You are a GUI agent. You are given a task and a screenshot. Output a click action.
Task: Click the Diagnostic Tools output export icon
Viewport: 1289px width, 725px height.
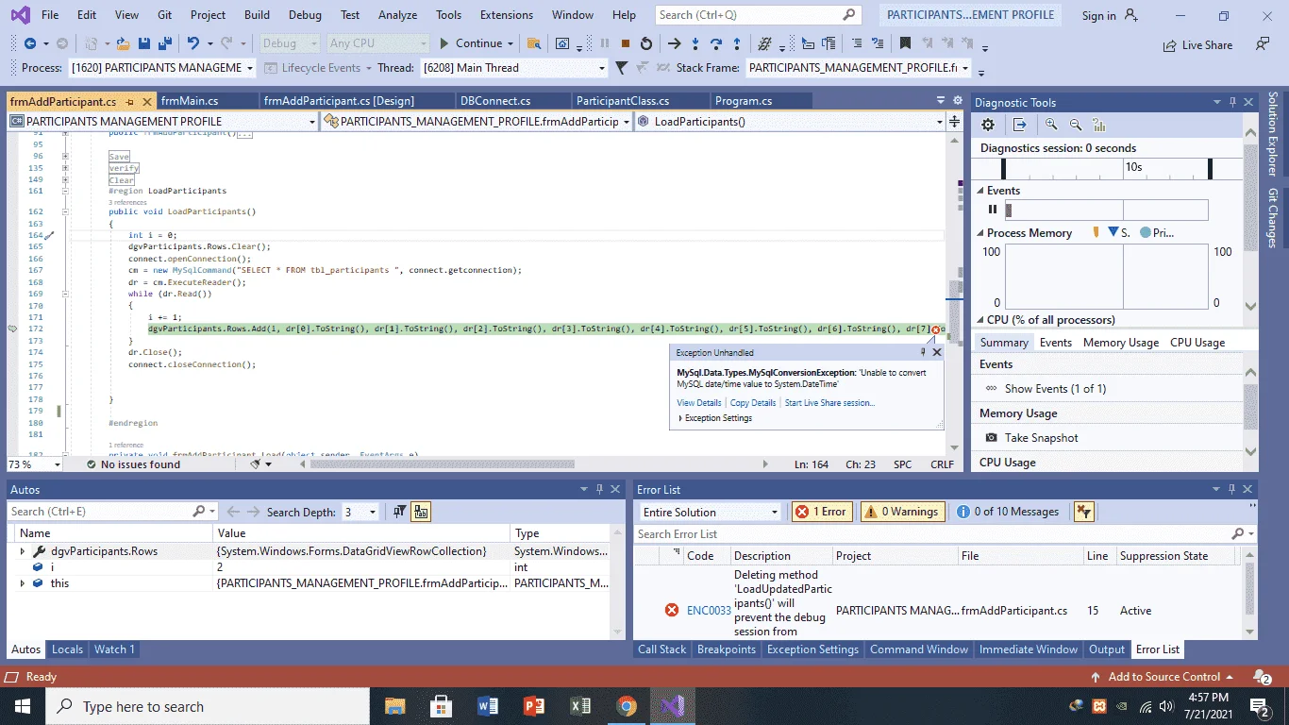1020,125
